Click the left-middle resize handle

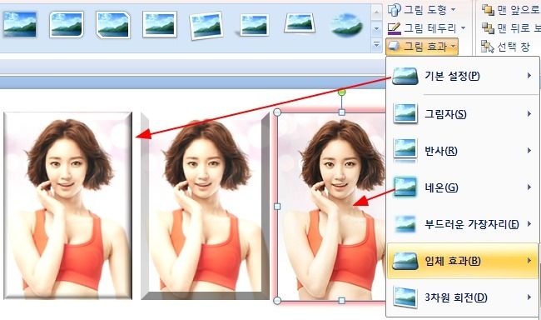(277, 207)
